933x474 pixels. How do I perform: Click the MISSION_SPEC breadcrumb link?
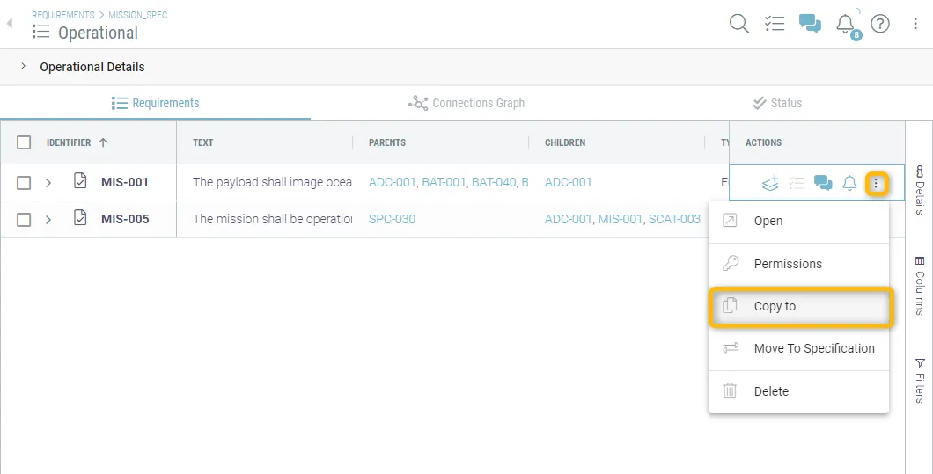tap(137, 15)
